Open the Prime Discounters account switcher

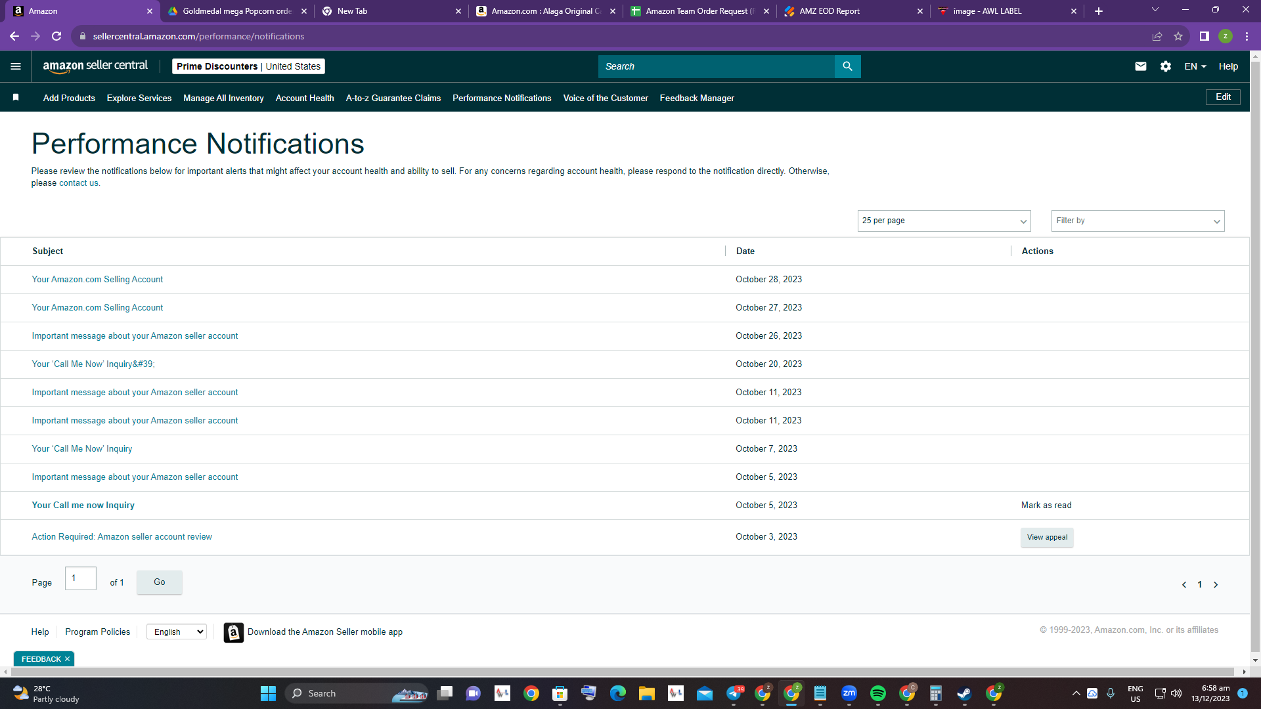(248, 66)
